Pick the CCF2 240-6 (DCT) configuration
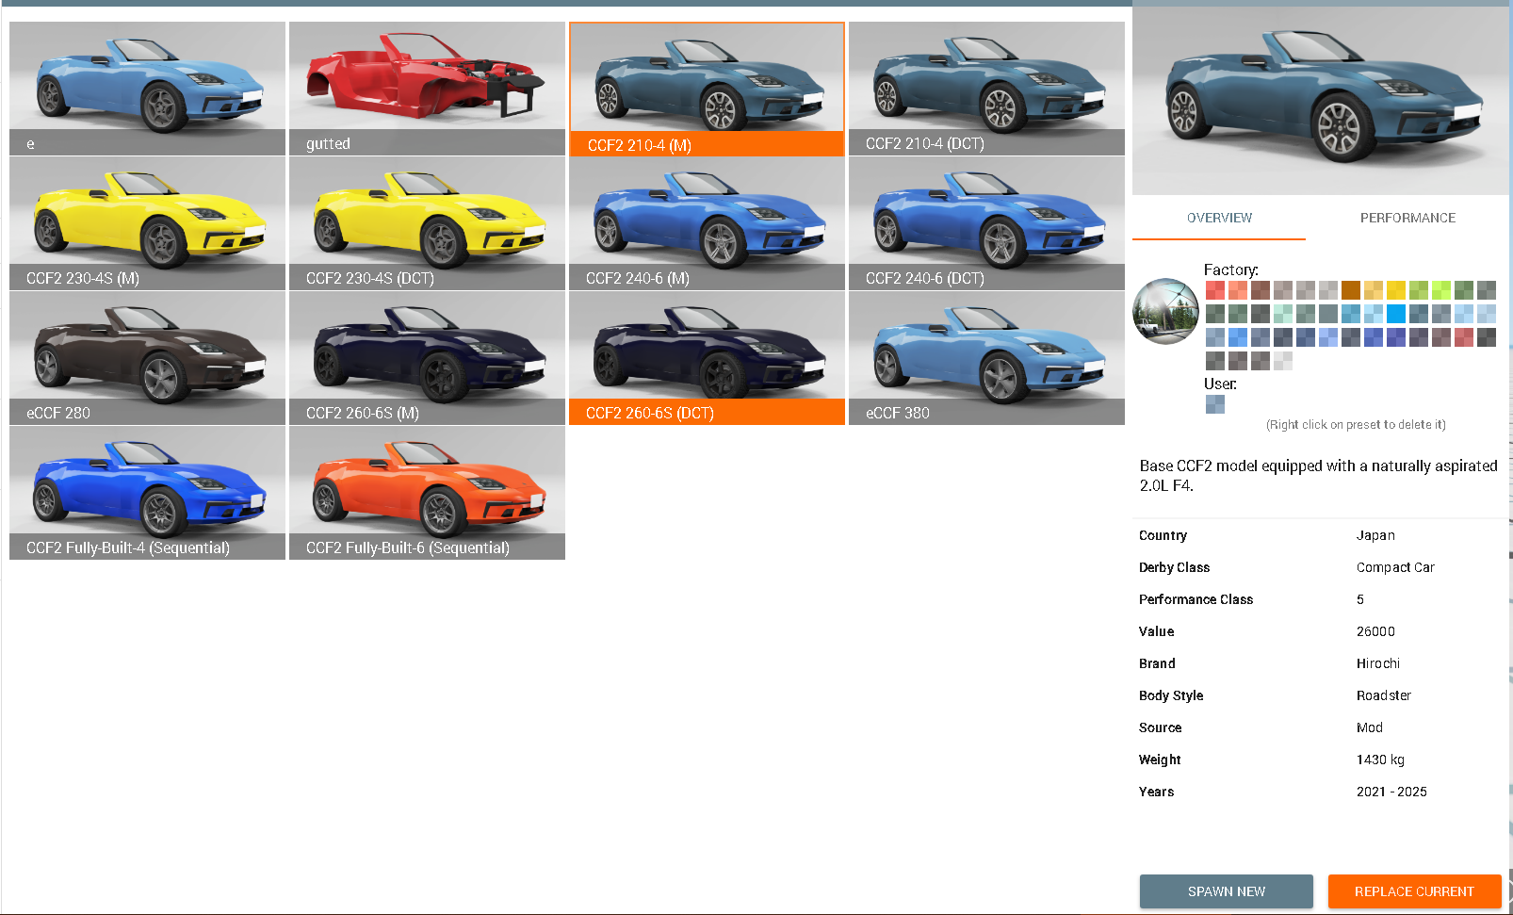1513x915 pixels. pos(986,223)
